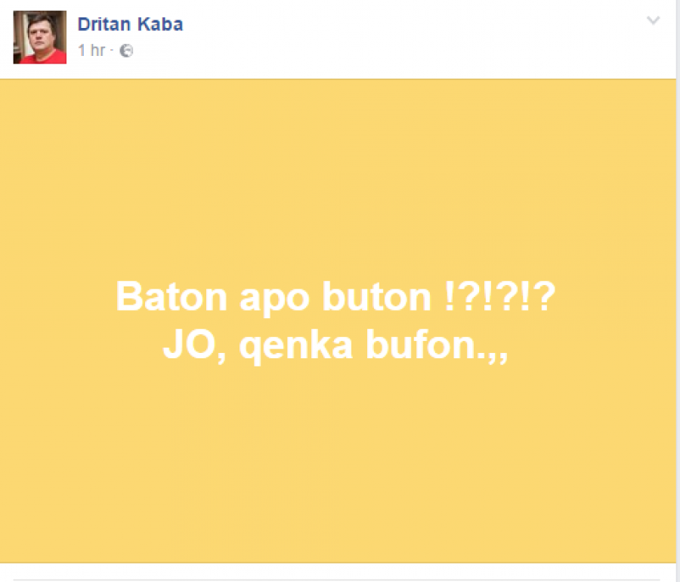The height and width of the screenshot is (582, 680).
Task: Click the white strip beneath the yellow post
Action: pos(338,571)
